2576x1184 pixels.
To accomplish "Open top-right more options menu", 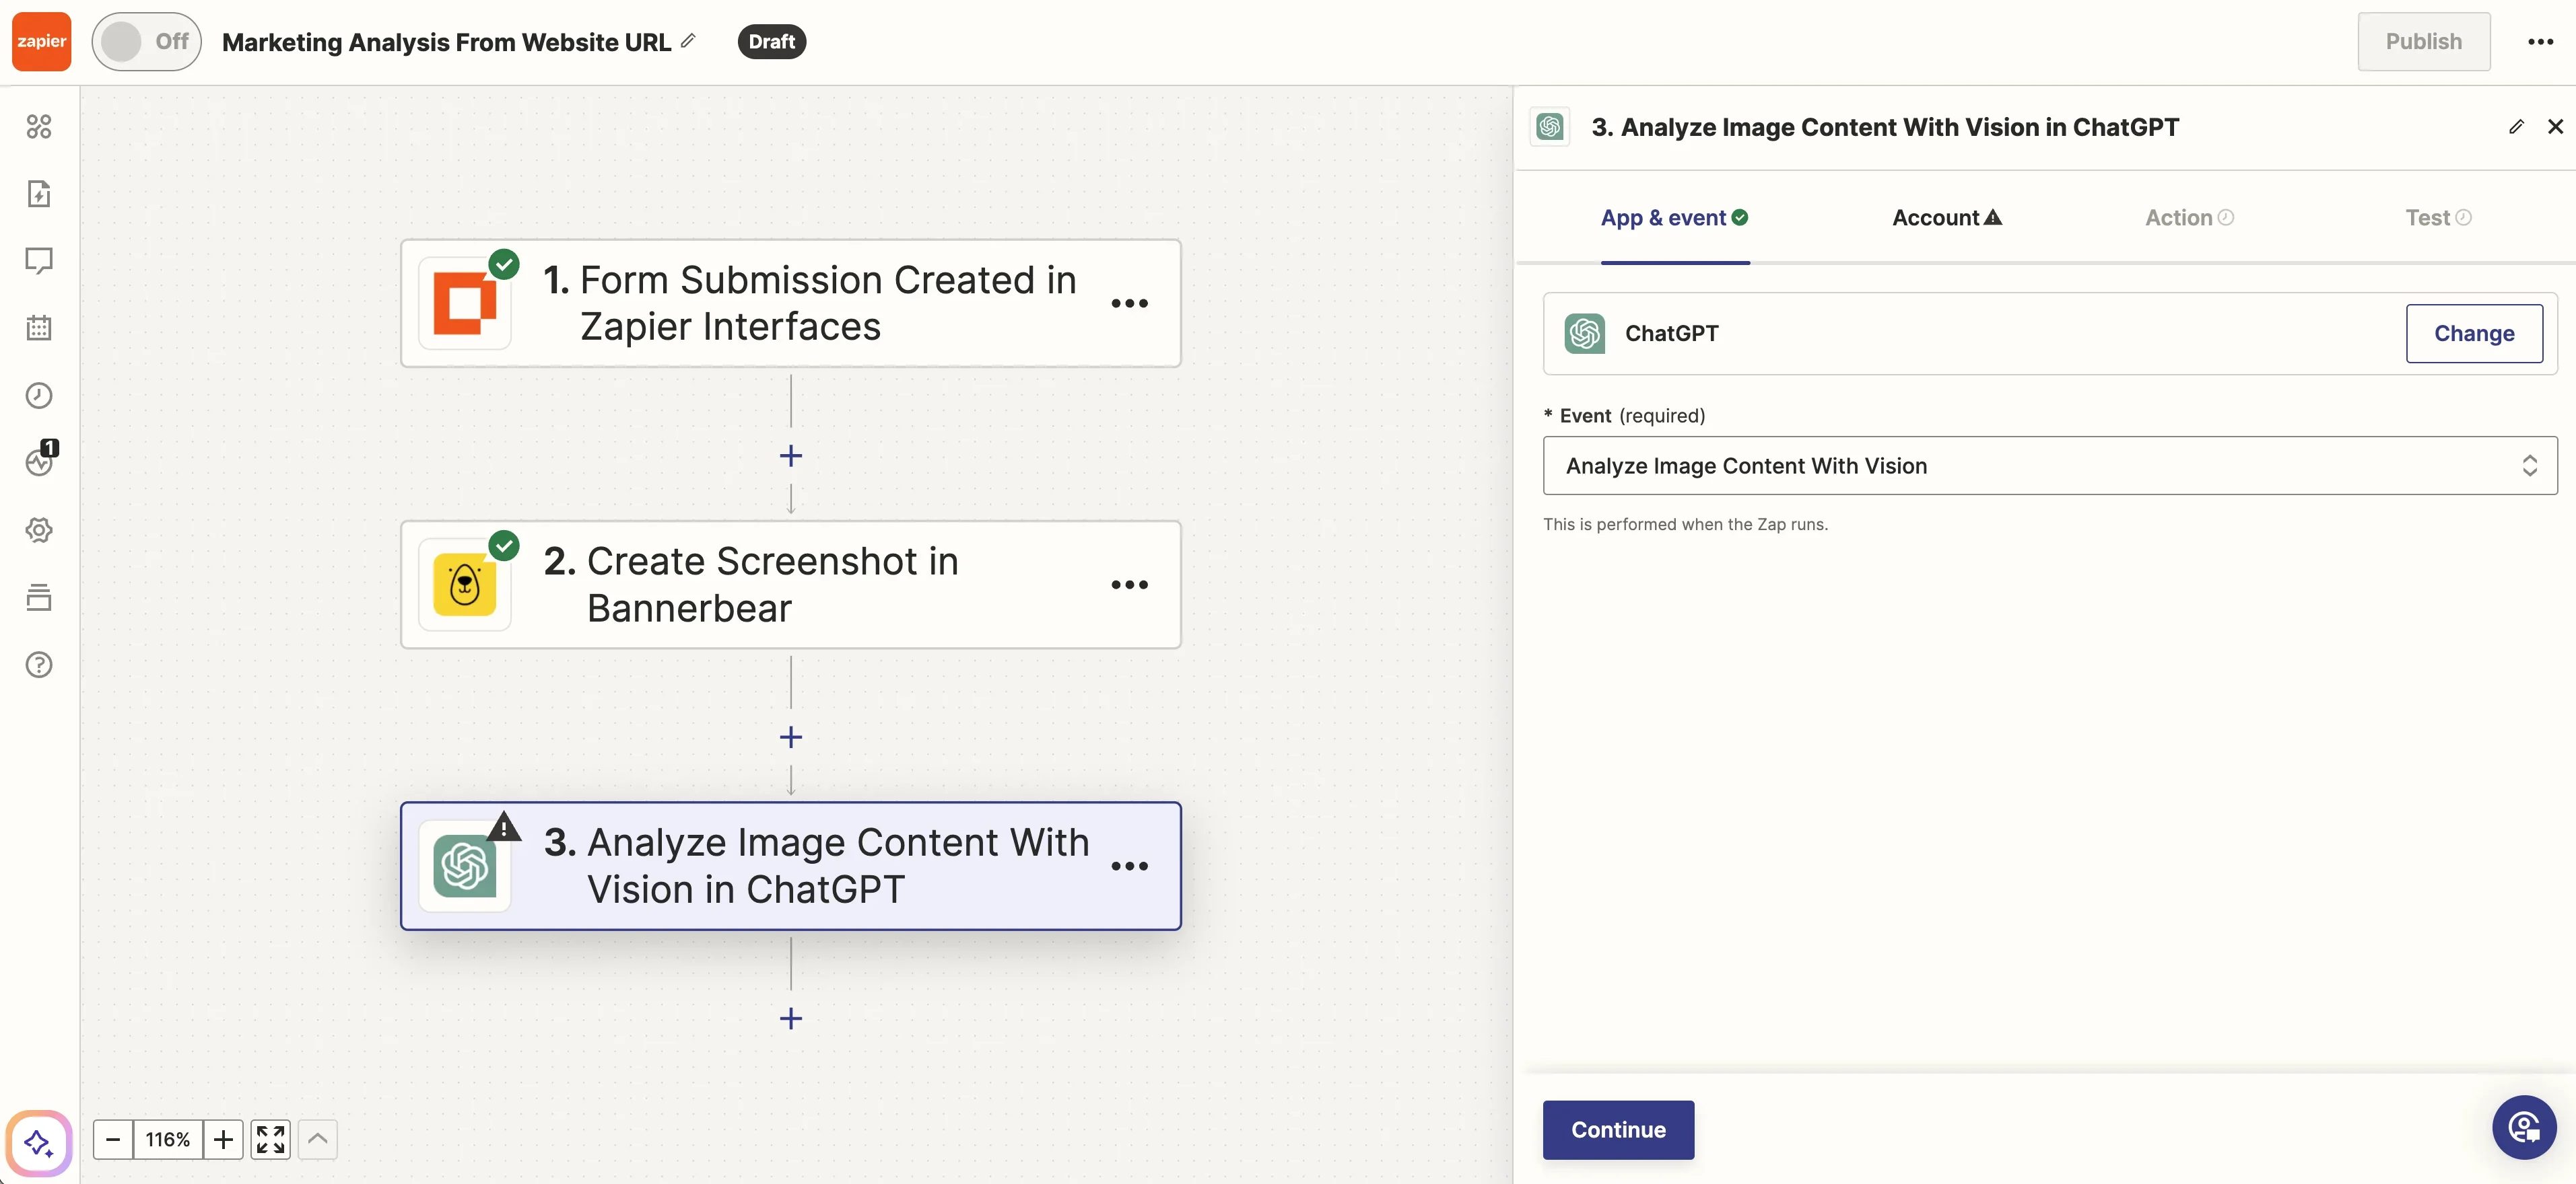I will pos(2540,41).
